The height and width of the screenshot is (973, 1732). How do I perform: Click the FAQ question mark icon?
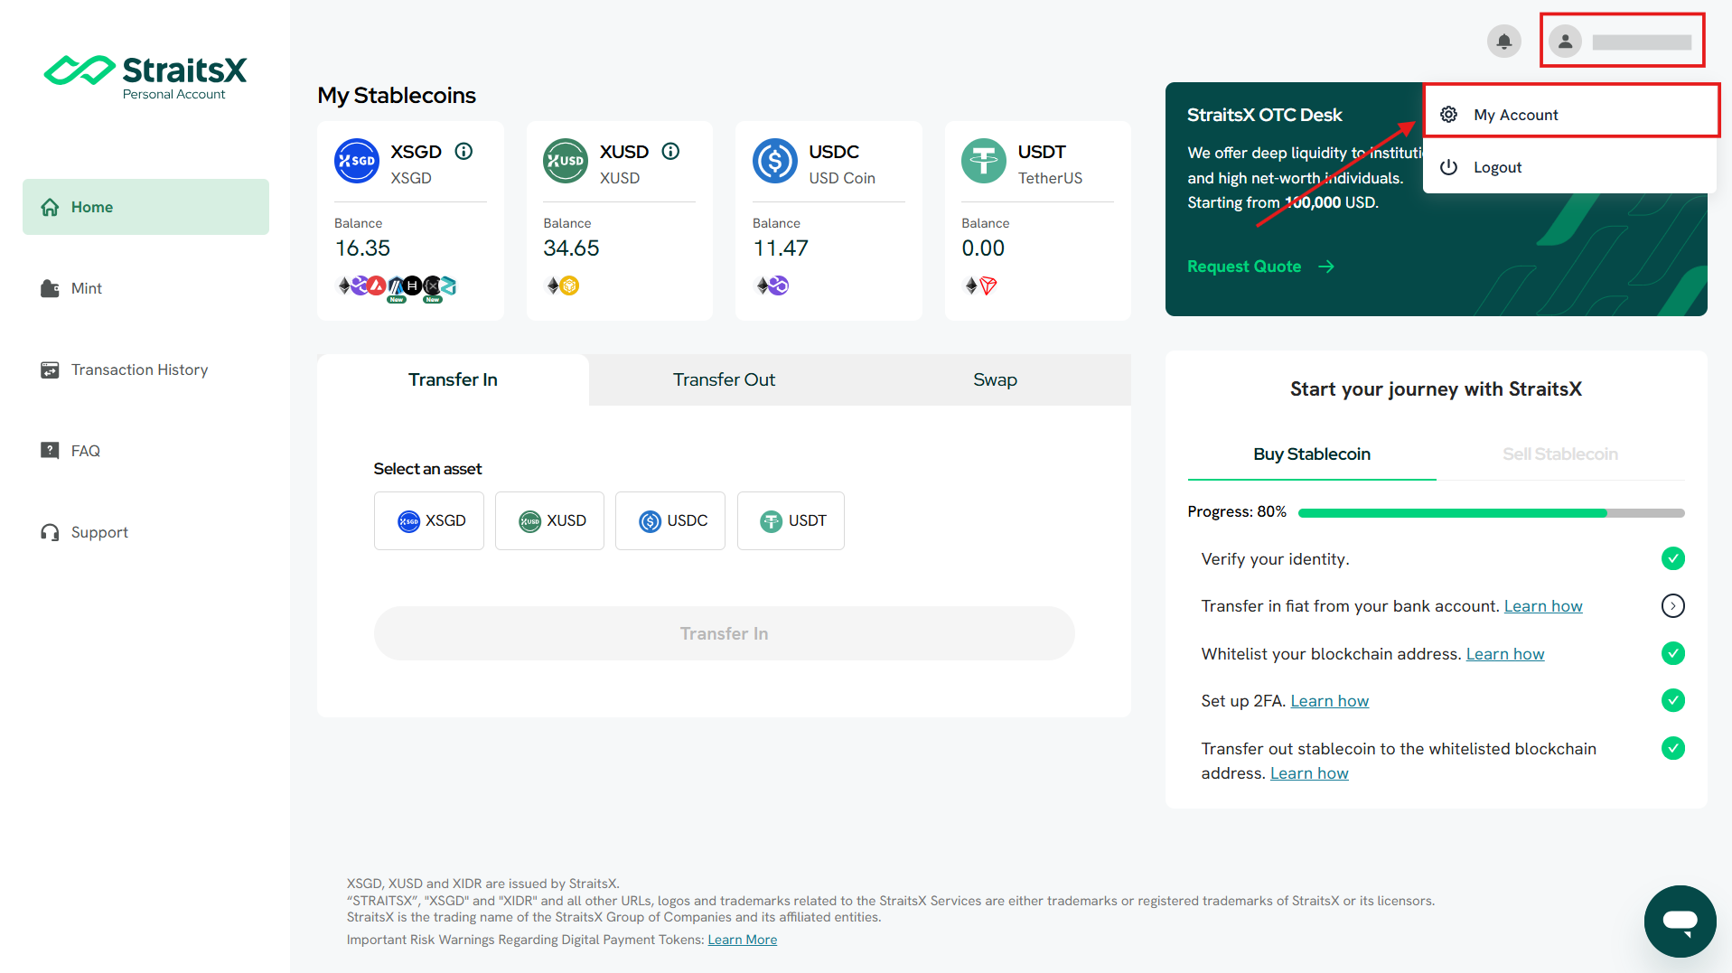pyautogui.click(x=50, y=450)
